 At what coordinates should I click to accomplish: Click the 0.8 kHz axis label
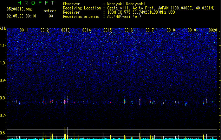coord(3,98)
